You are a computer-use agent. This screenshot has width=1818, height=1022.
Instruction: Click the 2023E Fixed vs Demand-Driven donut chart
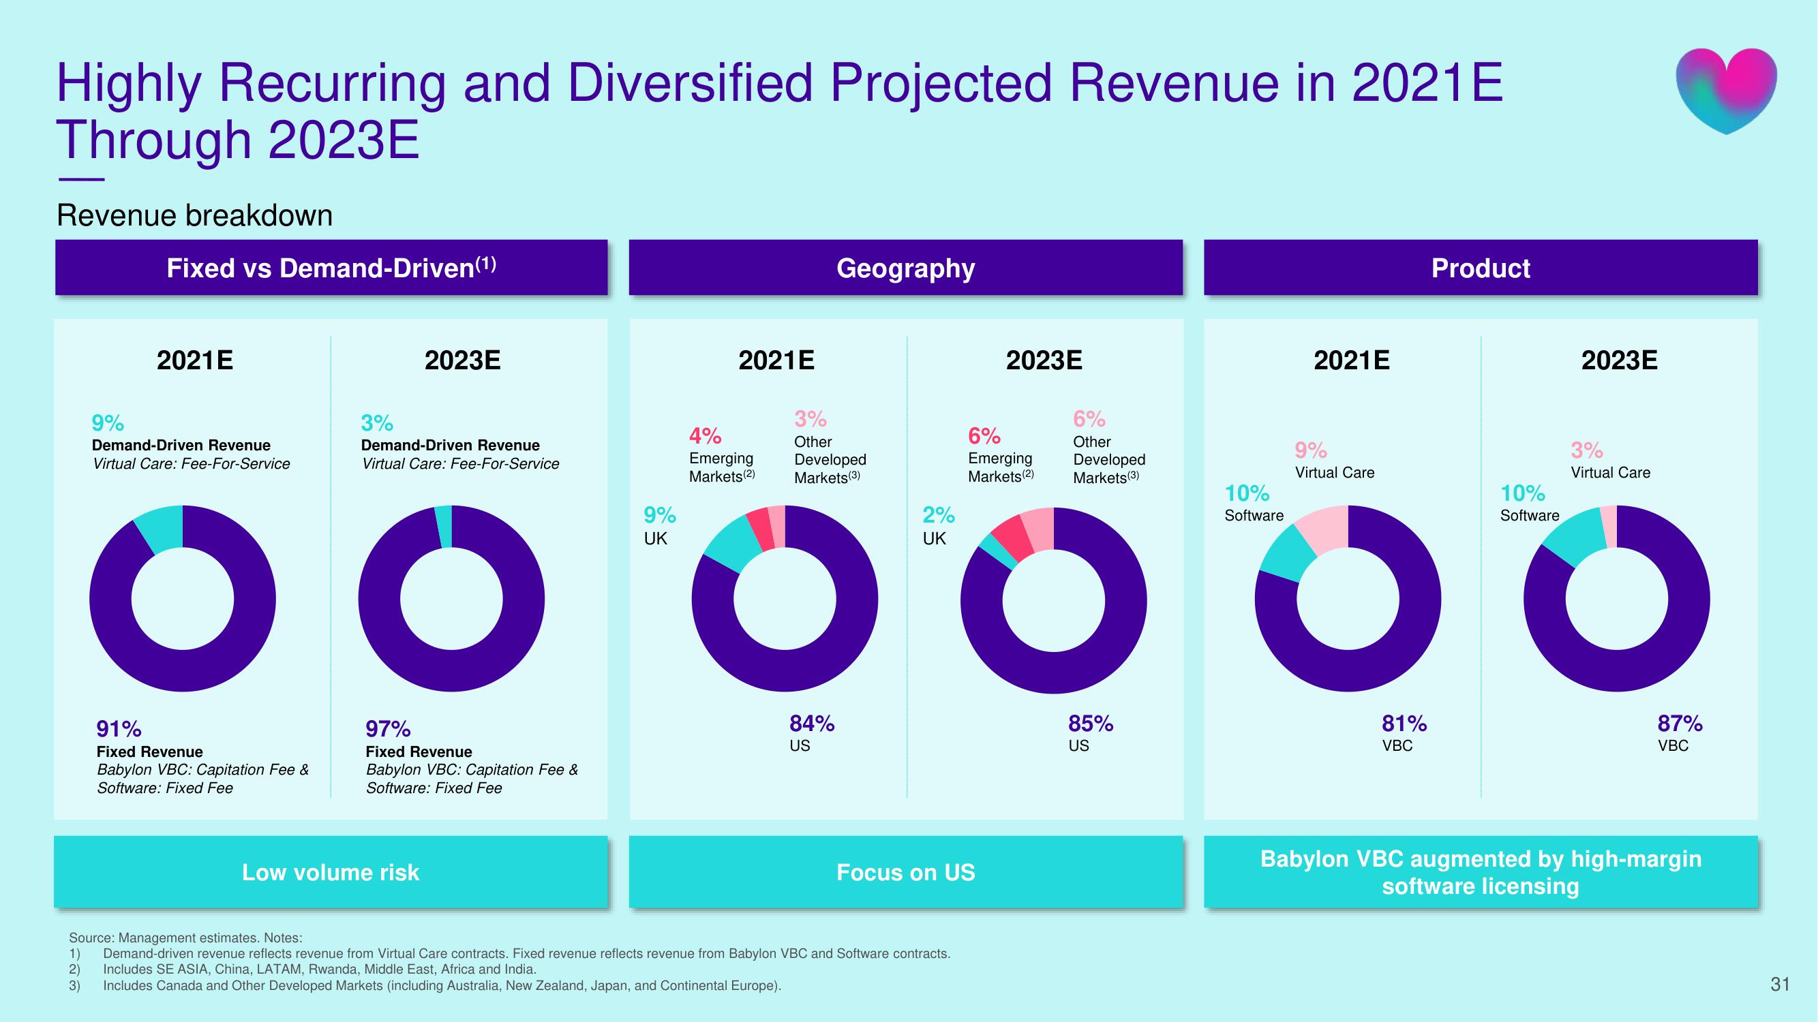pos(452,599)
